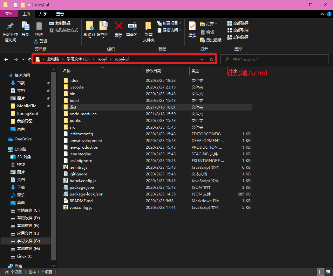Expand the chevron after 此电脑 in path

(x=63, y=60)
